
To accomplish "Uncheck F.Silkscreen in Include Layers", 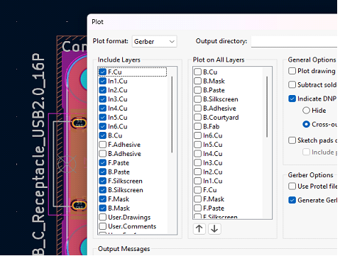I will click(103, 181).
